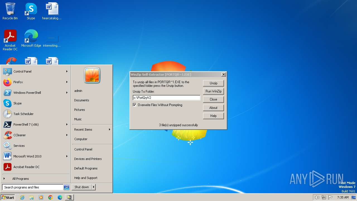Open Microsoft Edge desktop shortcut
Viewport: 357px width, 201px height.
pos(31,39)
